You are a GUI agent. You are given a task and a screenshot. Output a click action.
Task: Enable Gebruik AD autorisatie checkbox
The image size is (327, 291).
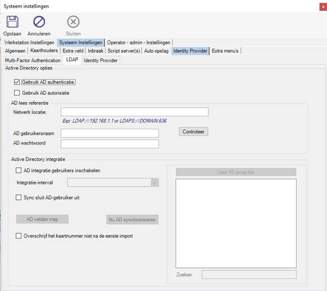[17, 93]
